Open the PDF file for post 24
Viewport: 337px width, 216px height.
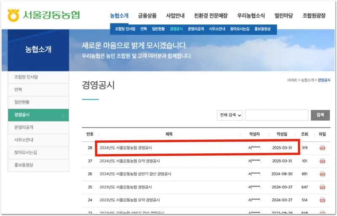tap(322, 200)
